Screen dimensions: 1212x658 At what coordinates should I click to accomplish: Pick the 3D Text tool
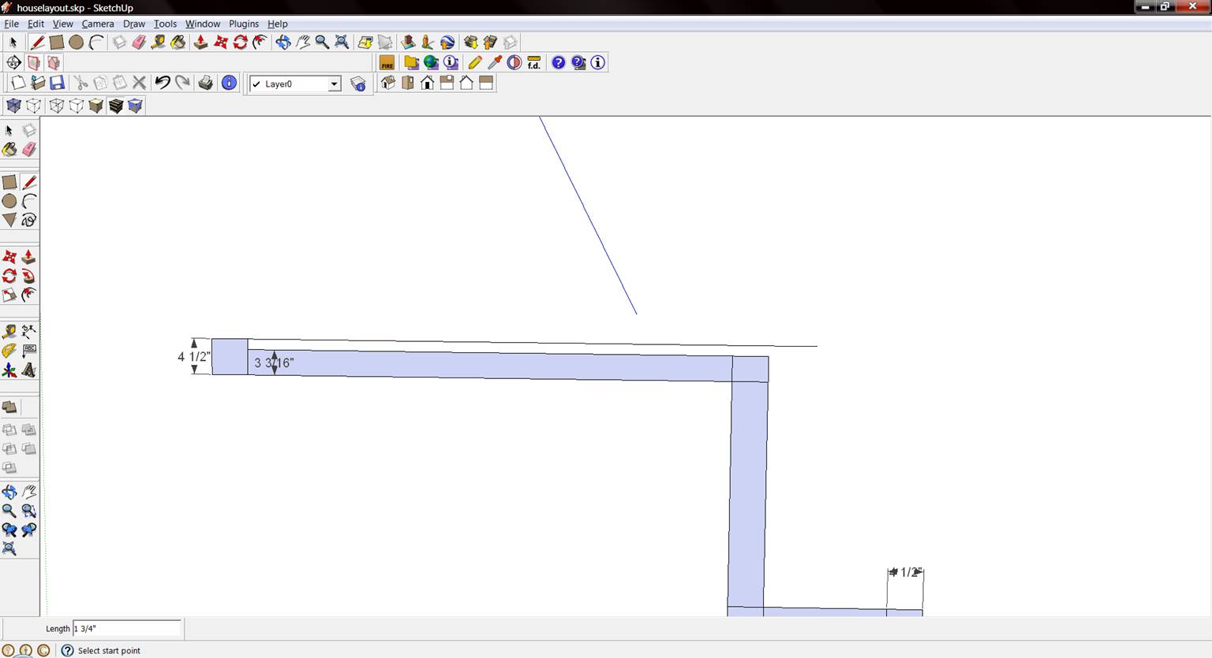pos(28,370)
